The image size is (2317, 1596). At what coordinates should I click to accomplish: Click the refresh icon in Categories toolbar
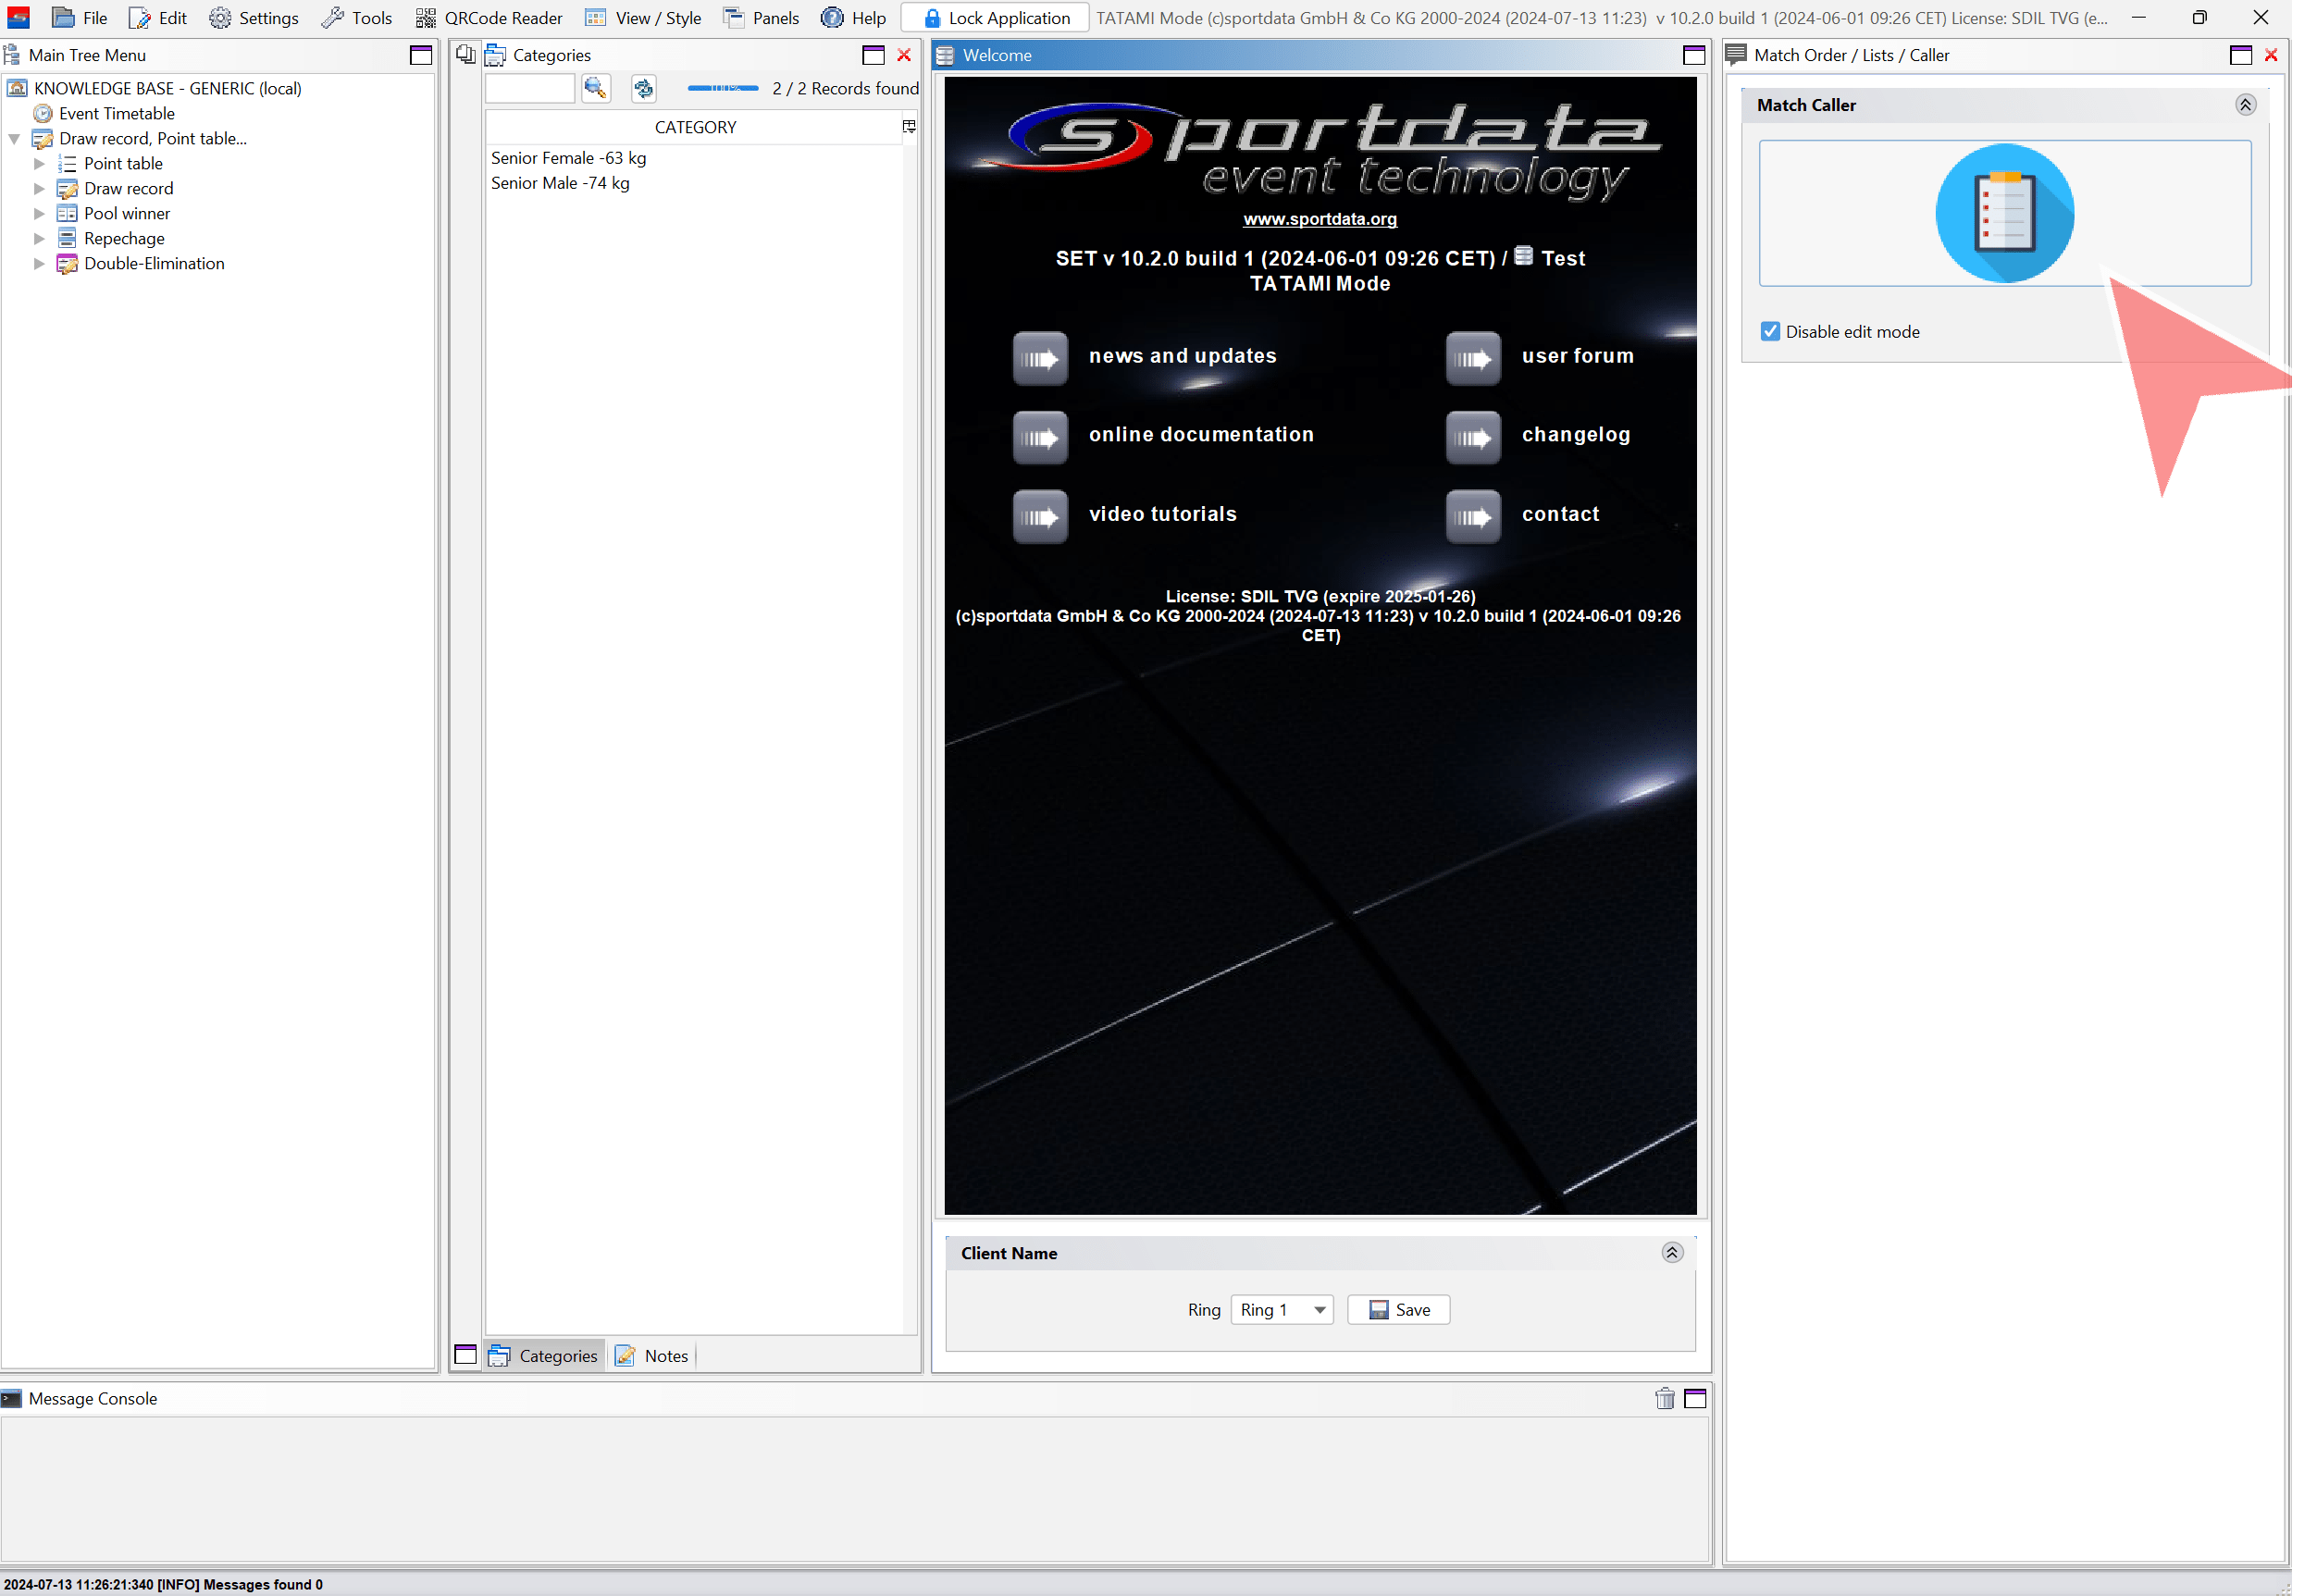click(643, 88)
